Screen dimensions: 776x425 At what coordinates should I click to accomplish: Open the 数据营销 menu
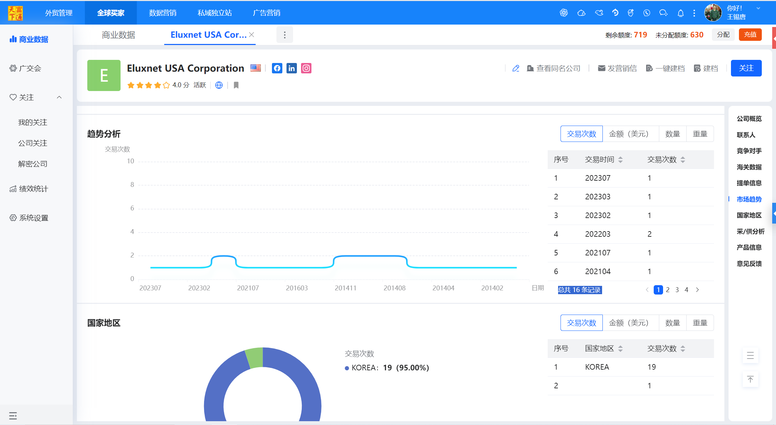(x=163, y=13)
